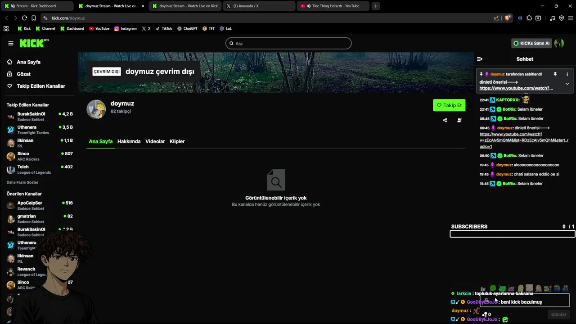Open the YouTube link in doymuz's chat message
The width and height of the screenshot is (576, 324).
click(x=524, y=140)
